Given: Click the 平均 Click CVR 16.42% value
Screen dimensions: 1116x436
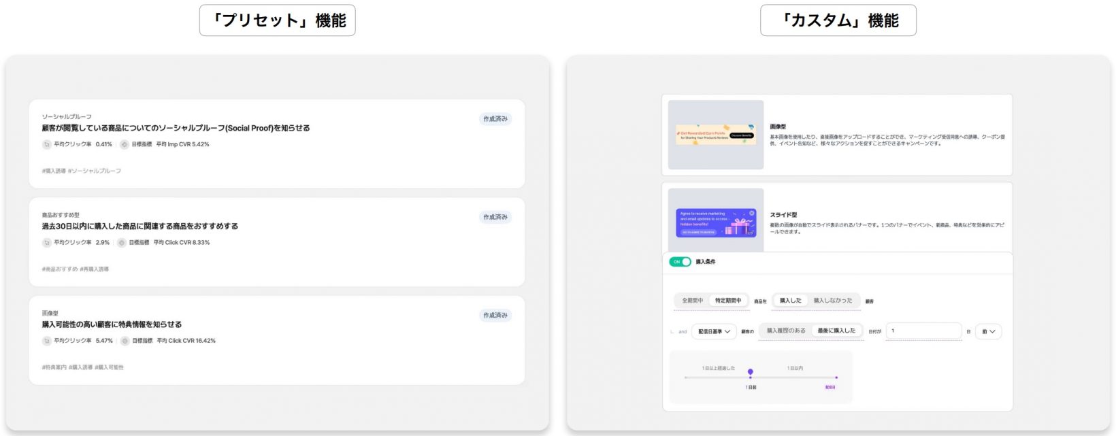Looking at the screenshot, I should click(x=186, y=341).
